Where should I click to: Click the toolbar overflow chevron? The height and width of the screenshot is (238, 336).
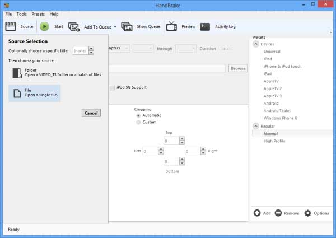(x=331, y=32)
